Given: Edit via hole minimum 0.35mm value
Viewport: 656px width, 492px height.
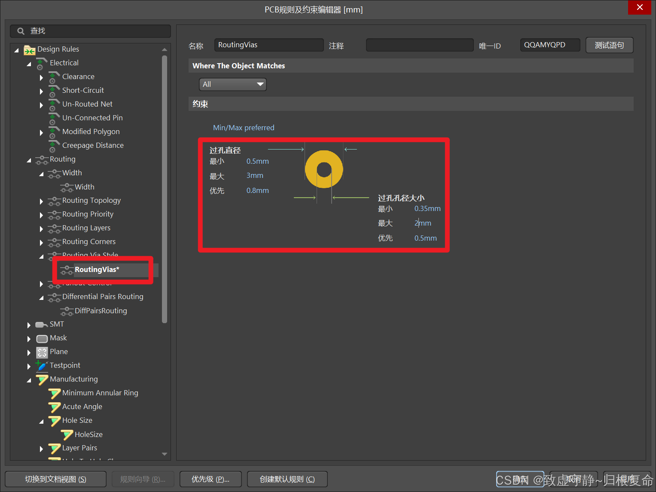Looking at the screenshot, I should pos(427,208).
